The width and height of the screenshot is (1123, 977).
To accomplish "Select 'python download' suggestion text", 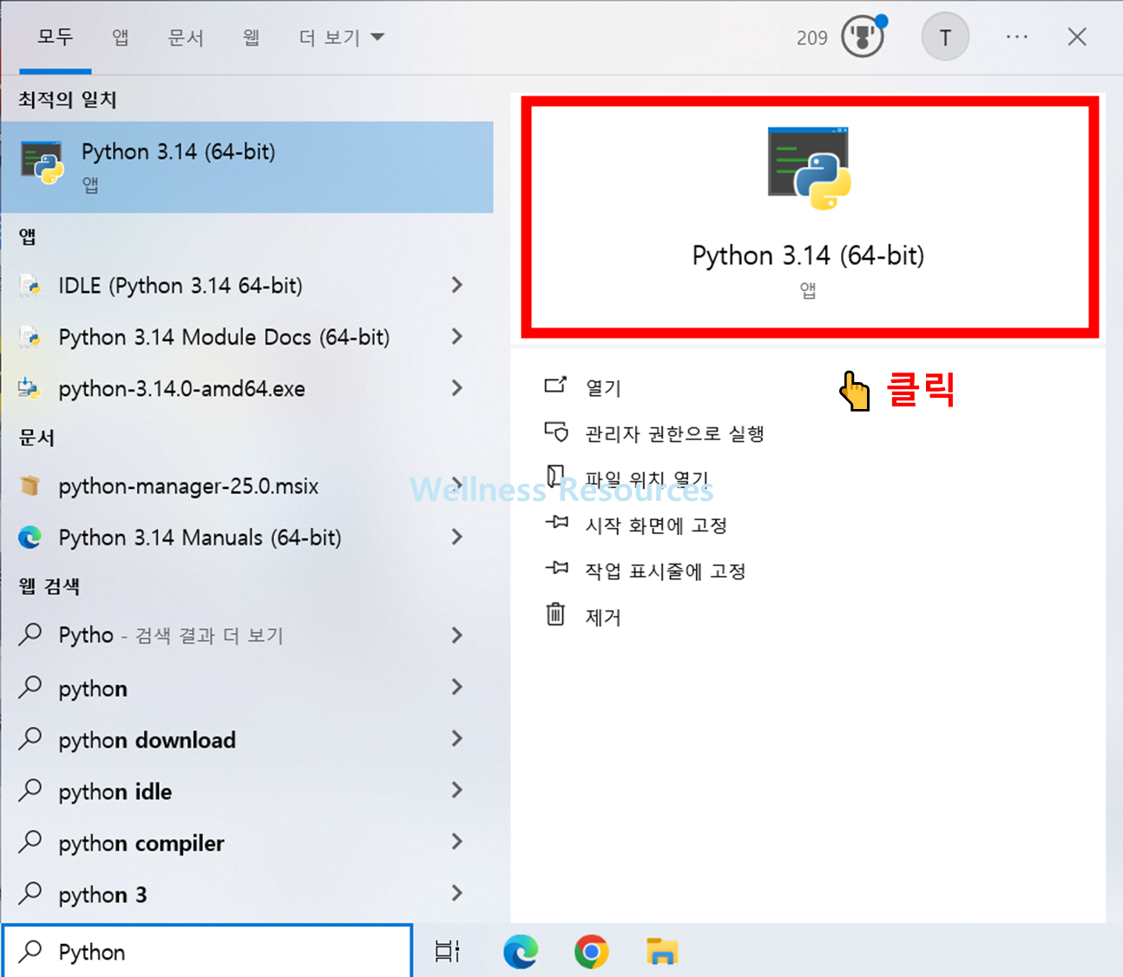I will tap(148, 740).
